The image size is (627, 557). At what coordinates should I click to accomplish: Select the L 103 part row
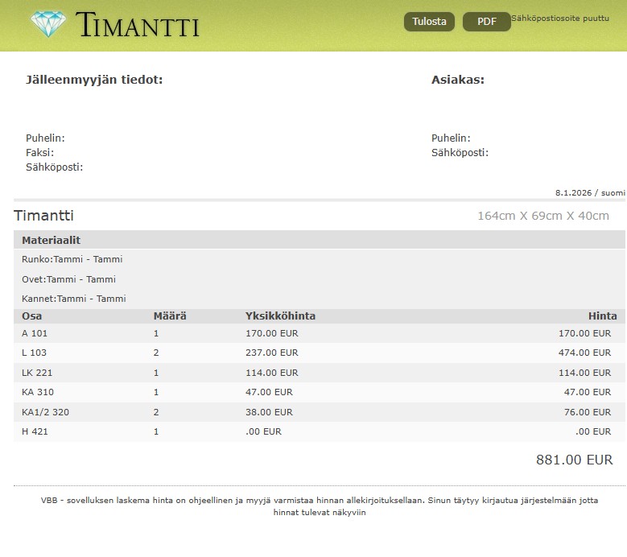(x=319, y=353)
